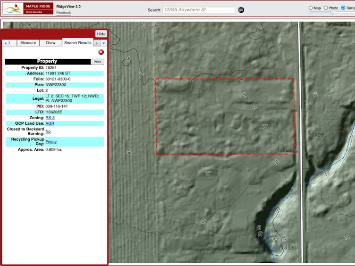The height and width of the screenshot is (266, 355).
Task: Hide the side panel
Action: [x=101, y=34]
